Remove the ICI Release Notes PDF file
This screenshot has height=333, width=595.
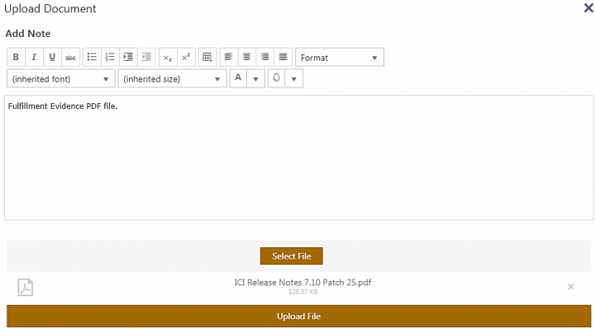570,287
